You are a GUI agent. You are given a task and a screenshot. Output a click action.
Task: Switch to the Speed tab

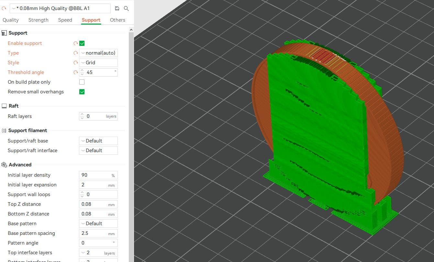65,20
